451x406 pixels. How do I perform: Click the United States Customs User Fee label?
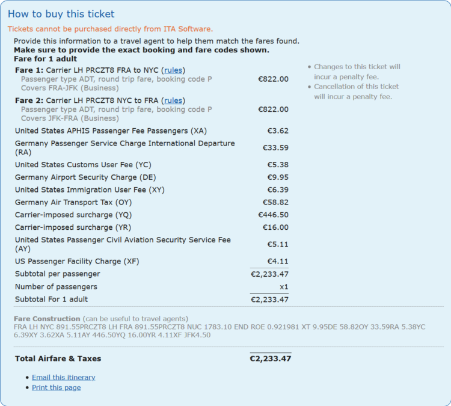tap(83, 165)
